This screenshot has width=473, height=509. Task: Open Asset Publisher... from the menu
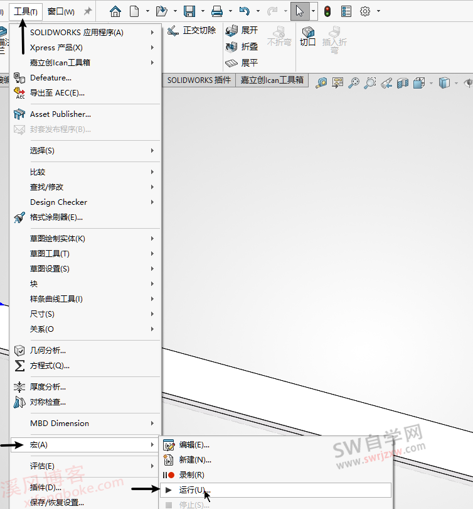[86, 114]
